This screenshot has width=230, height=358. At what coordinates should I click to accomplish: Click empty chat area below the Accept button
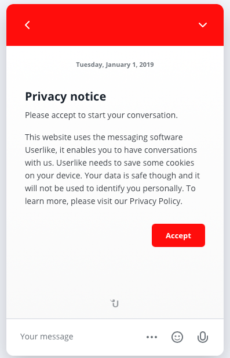point(115,272)
